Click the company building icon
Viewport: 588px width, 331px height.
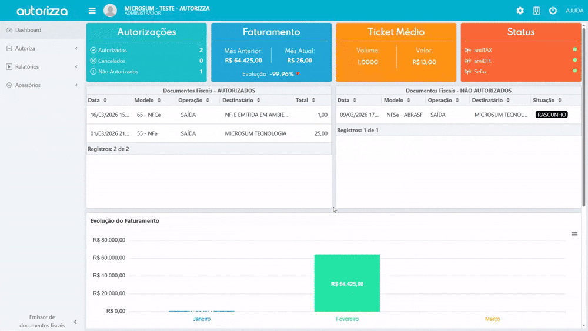(536, 11)
